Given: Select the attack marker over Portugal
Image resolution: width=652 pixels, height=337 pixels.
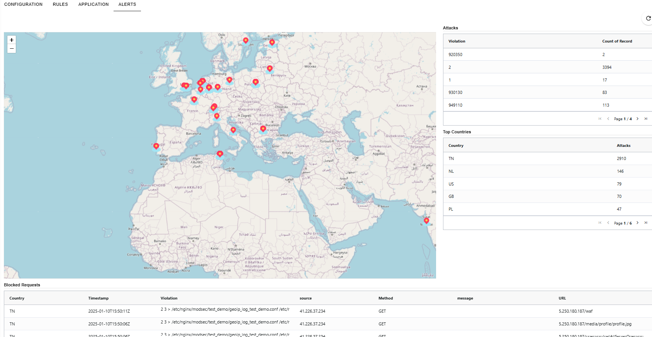Looking at the screenshot, I should [156, 146].
